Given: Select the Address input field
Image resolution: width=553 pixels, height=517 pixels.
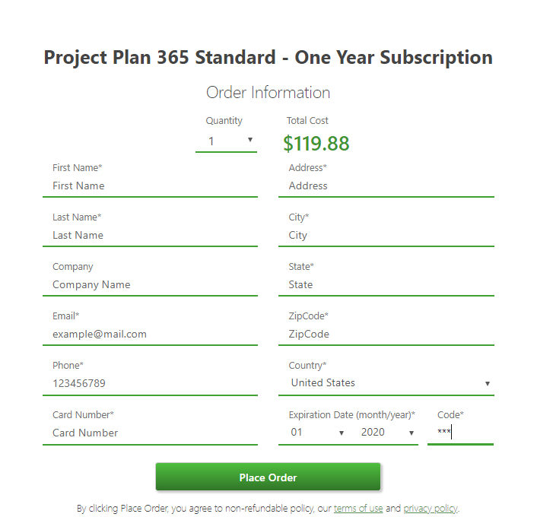Looking at the screenshot, I should (x=386, y=186).
